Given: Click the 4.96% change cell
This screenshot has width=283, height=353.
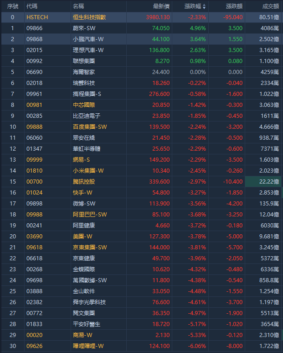Looking at the screenshot, I should pyautogui.click(x=198, y=28).
